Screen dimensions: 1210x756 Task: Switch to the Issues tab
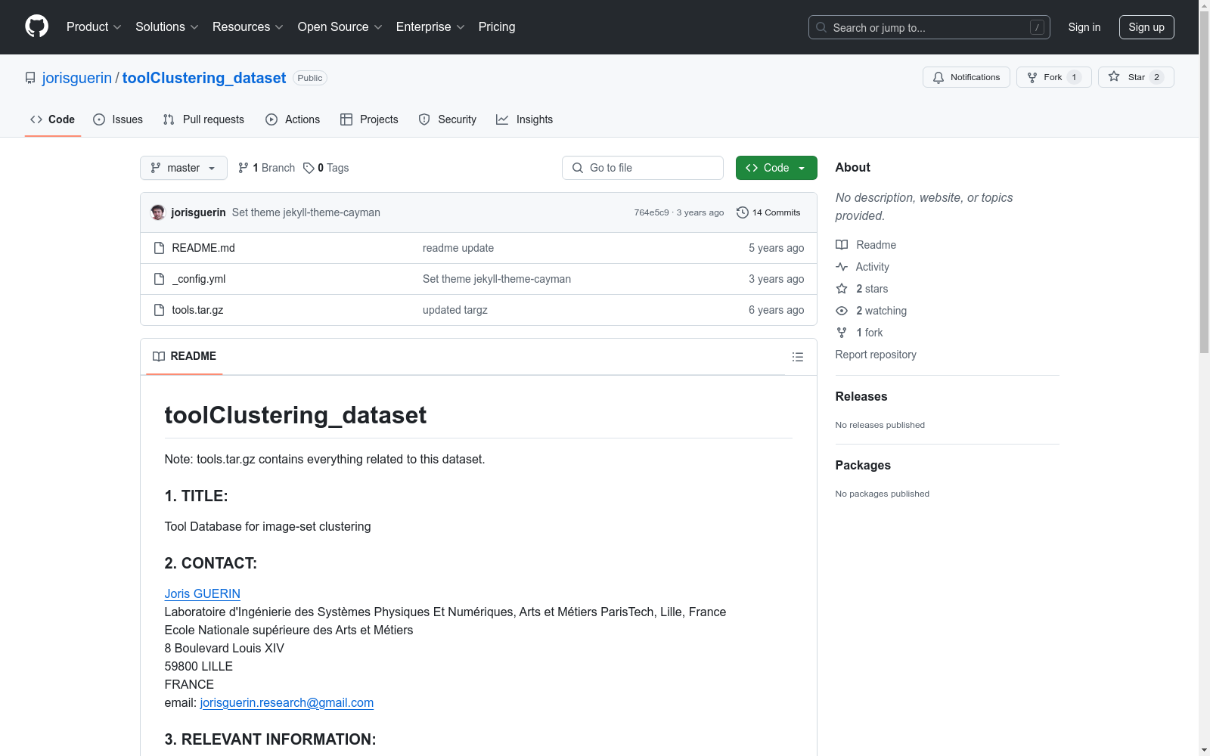[118, 119]
